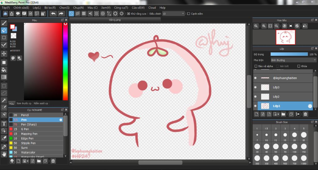The width and height of the screenshot is (318, 170).
Task: Select the Text tool
Action: click(4, 124)
